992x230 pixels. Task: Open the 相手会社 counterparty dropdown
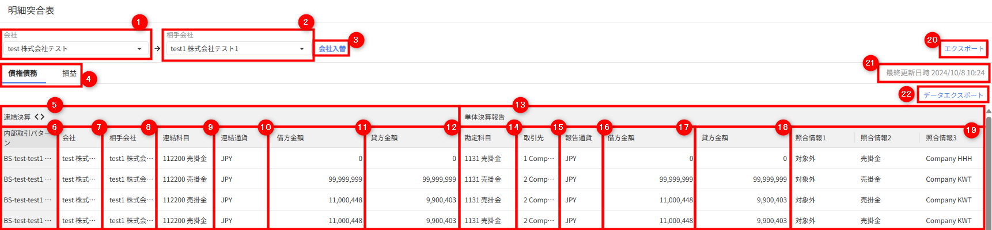click(237, 49)
